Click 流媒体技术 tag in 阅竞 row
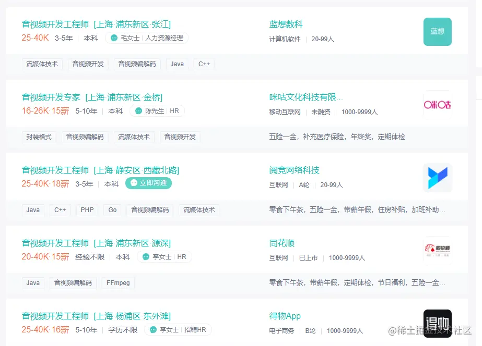This screenshot has width=482, height=346. (199, 210)
